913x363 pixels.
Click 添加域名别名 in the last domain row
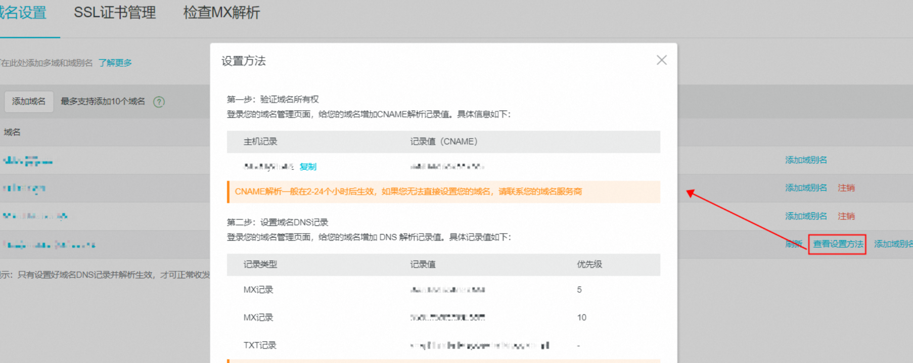[x=893, y=244]
